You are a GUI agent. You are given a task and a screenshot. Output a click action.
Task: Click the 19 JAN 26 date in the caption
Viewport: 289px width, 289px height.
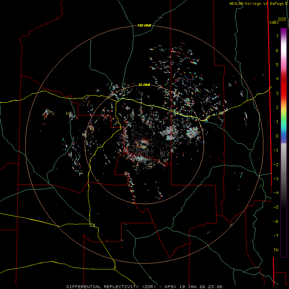193,287
